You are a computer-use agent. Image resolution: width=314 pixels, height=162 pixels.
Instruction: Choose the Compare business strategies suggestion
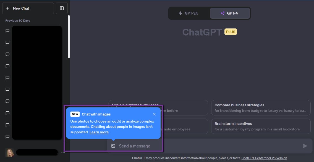pos(261,107)
